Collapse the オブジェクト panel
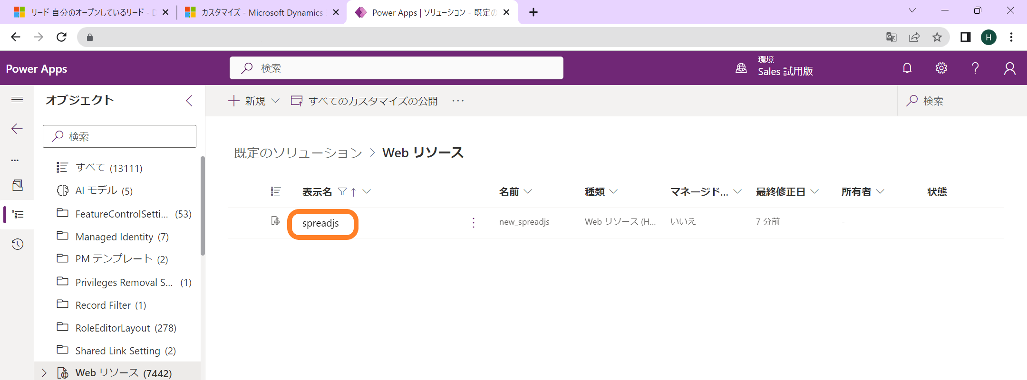The height and width of the screenshot is (380, 1027). point(189,100)
